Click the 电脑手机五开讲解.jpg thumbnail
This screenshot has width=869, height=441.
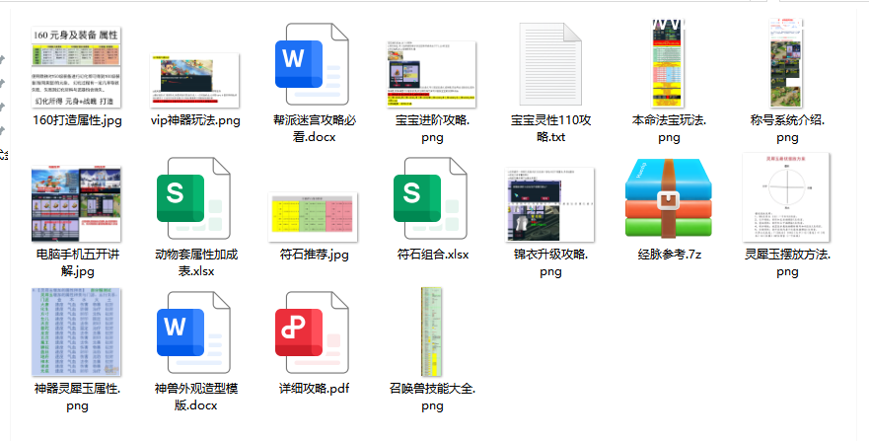click(x=77, y=204)
